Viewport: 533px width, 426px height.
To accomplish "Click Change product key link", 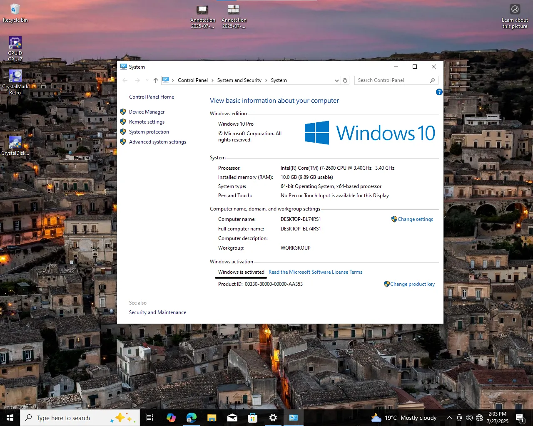I will (x=412, y=284).
